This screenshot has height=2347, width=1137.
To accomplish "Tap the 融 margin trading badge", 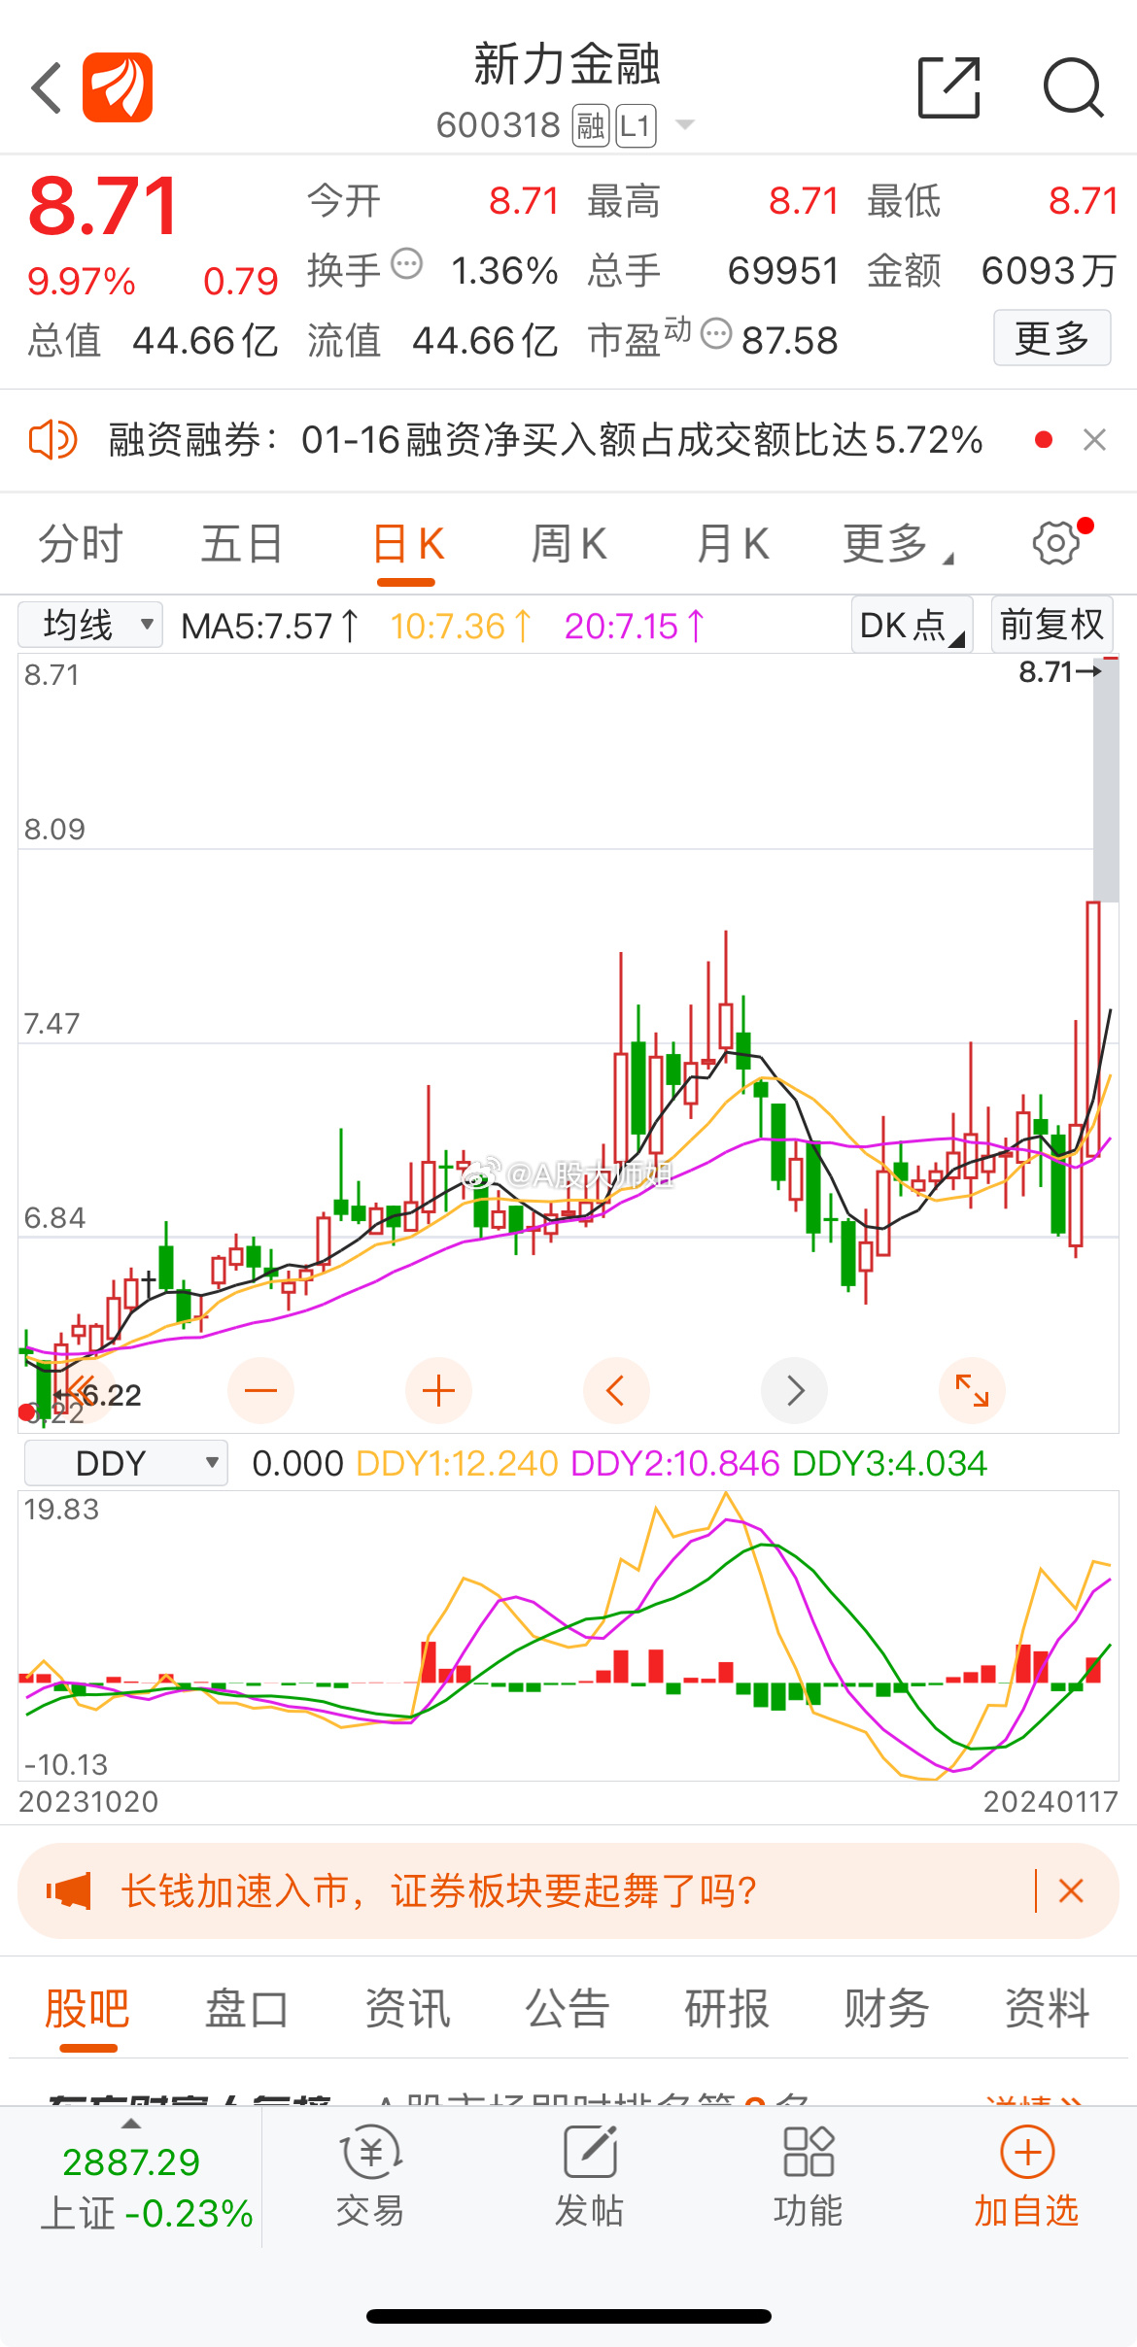I will (x=591, y=126).
